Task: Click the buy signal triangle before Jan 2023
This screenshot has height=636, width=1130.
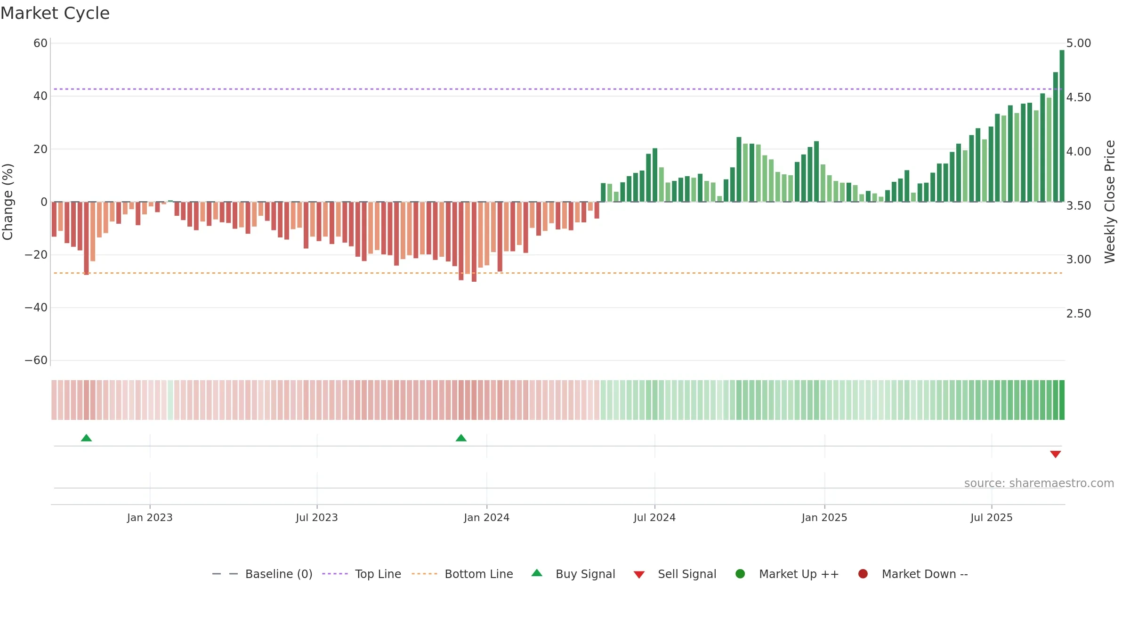Action: point(86,438)
